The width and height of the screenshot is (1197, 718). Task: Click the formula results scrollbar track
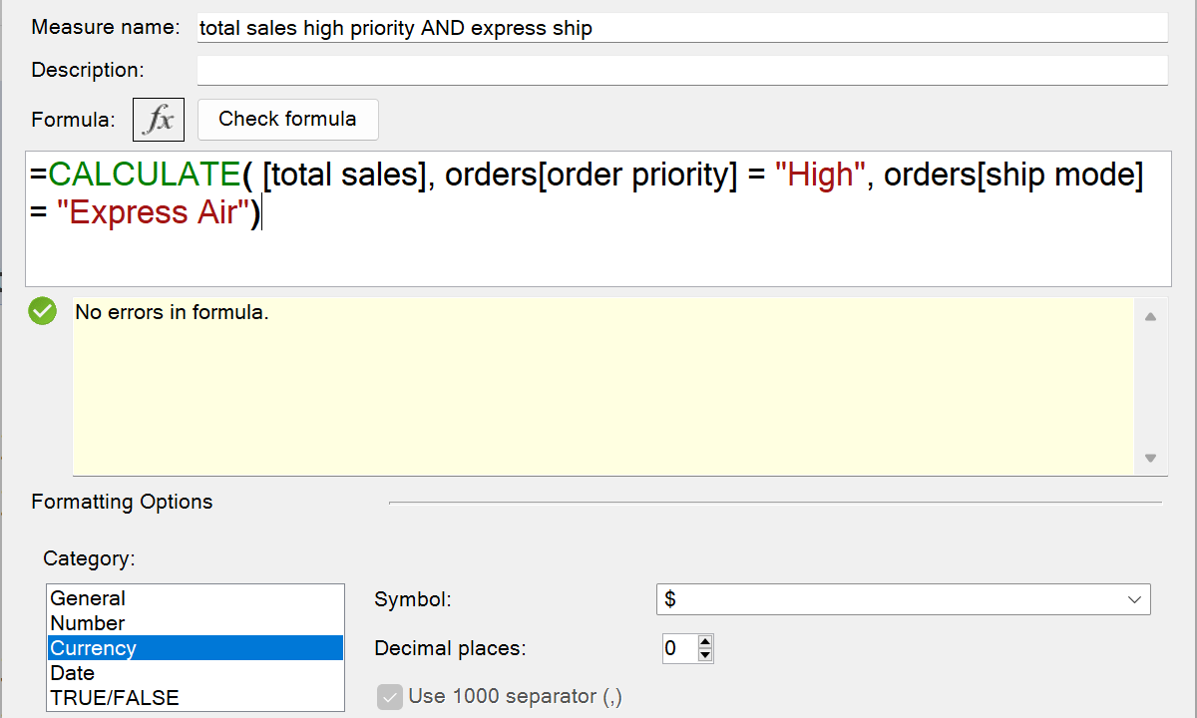[x=1150, y=389]
